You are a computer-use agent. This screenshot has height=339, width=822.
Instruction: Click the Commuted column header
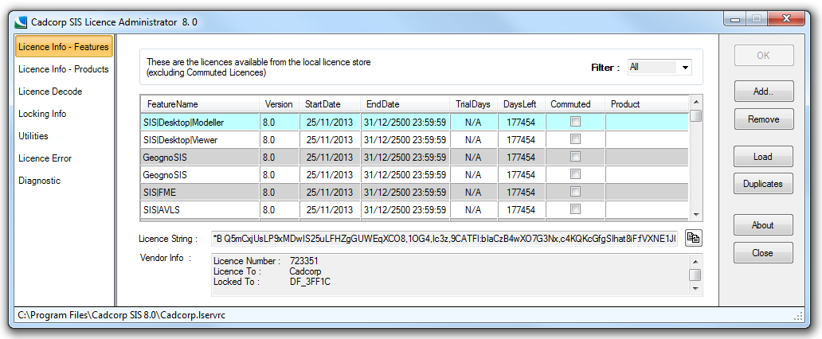pyautogui.click(x=575, y=103)
